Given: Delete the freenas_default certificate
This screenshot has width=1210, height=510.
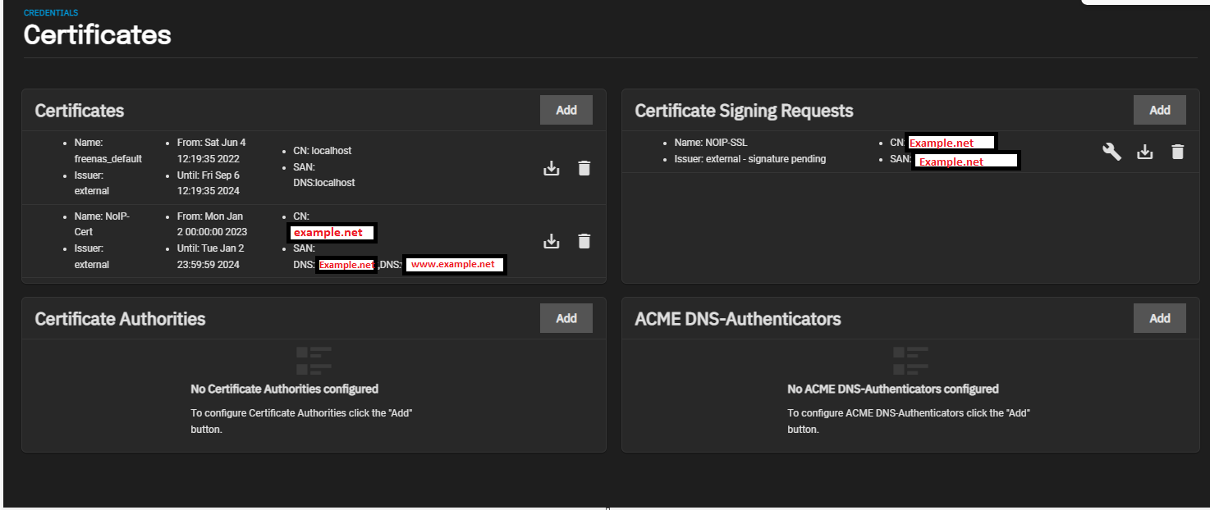Looking at the screenshot, I should click(x=584, y=168).
